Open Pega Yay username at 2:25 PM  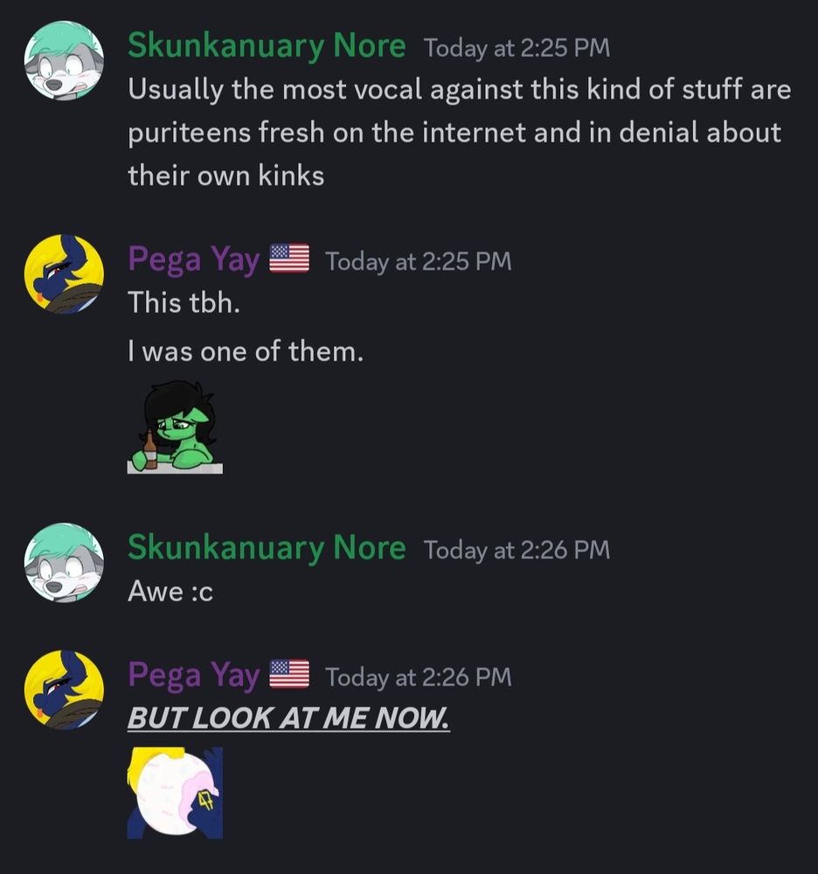click(194, 260)
